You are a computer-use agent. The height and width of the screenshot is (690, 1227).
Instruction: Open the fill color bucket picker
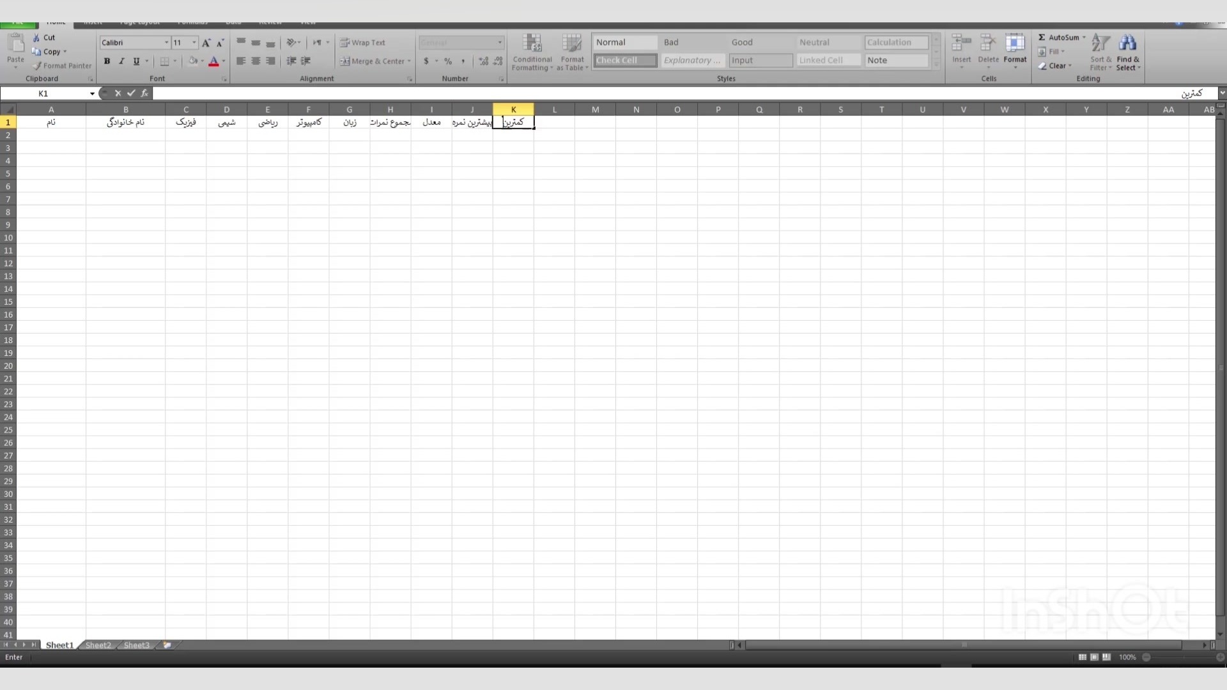pos(193,61)
